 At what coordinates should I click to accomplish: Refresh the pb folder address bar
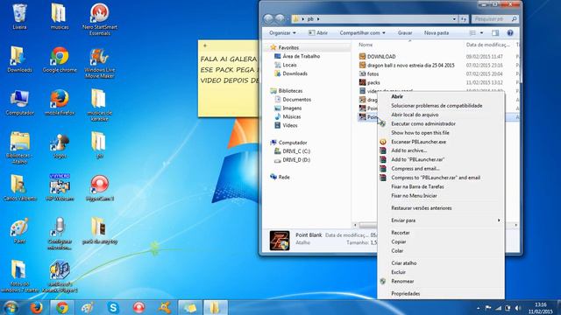(464, 19)
